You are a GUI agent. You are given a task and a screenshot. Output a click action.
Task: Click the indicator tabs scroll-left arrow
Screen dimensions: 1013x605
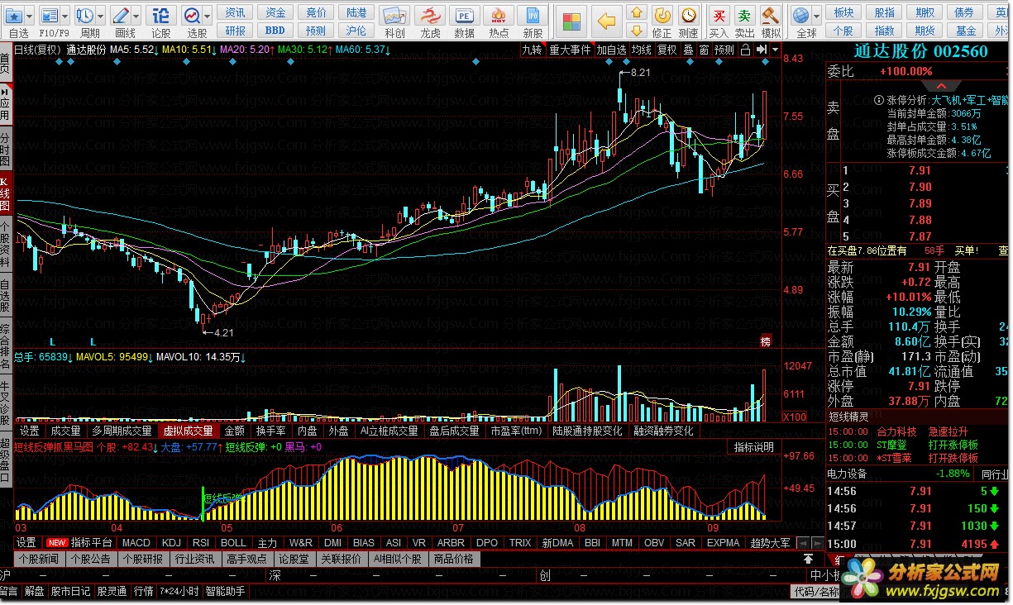tap(805, 543)
